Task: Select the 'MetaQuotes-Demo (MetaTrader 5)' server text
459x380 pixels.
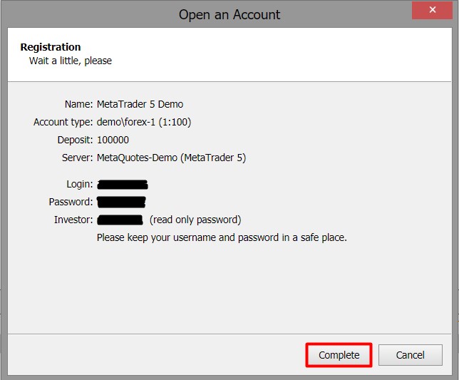Action: tap(171, 158)
